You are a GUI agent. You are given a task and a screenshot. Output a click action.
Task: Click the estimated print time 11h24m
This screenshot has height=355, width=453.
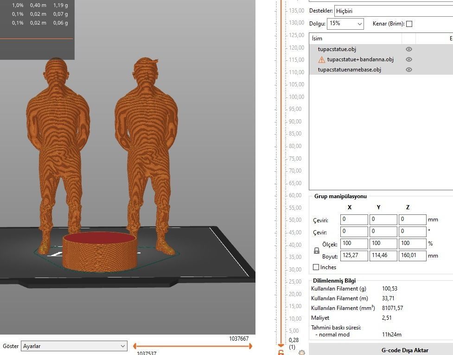click(x=391, y=335)
